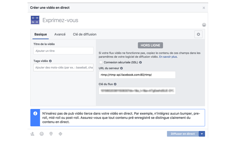Screen dimensions: 235x142
Task: Click the info icon next to Tags vidéo
Action: click(50, 61)
